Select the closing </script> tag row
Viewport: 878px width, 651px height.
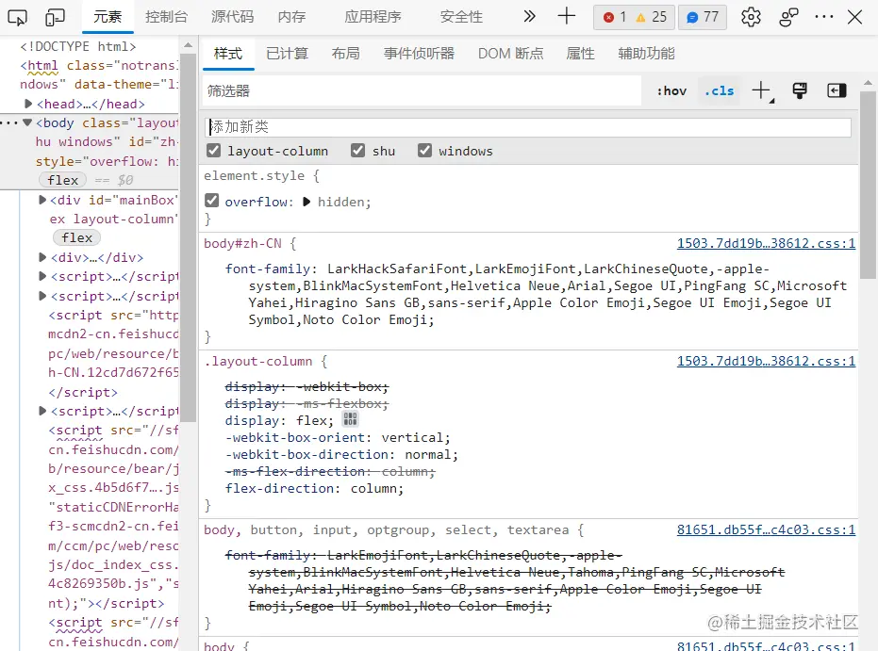(83, 392)
